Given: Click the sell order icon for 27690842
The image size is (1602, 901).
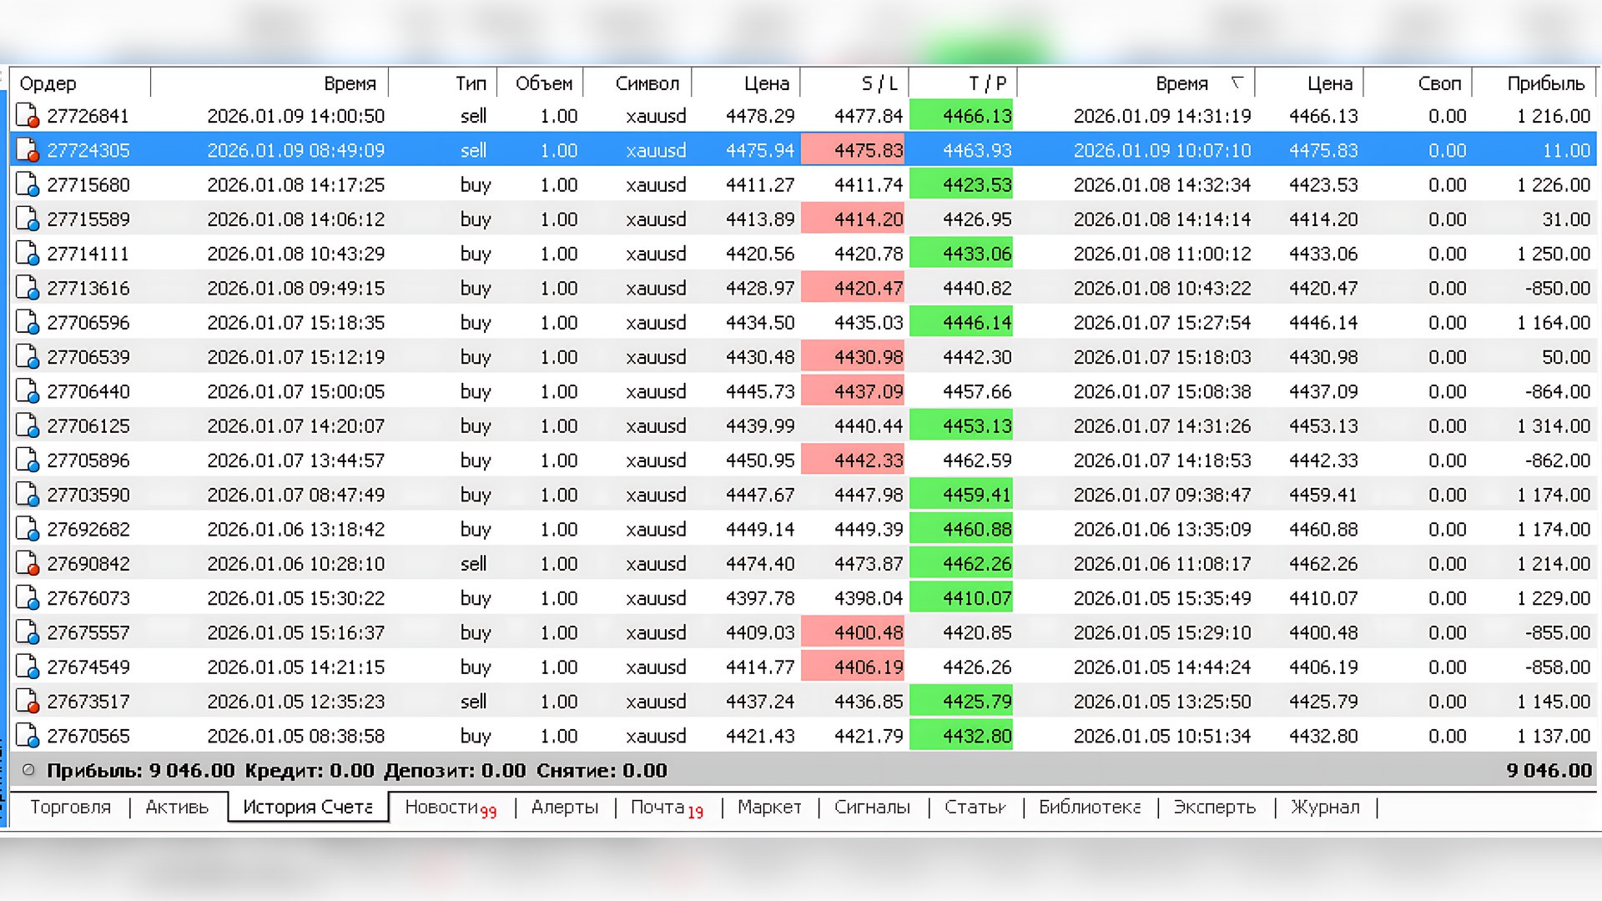Looking at the screenshot, I should click(x=28, y=563).
